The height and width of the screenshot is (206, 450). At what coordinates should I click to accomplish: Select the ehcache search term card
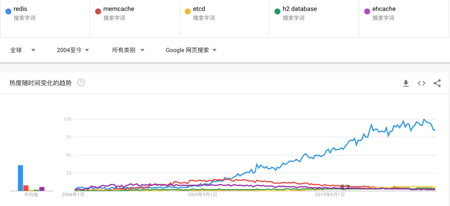tap(404, 19)
